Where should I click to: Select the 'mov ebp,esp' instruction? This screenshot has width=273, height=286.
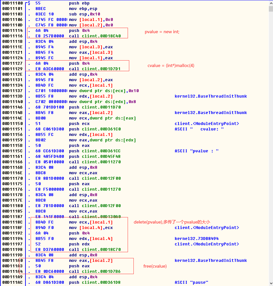point(83,9)
